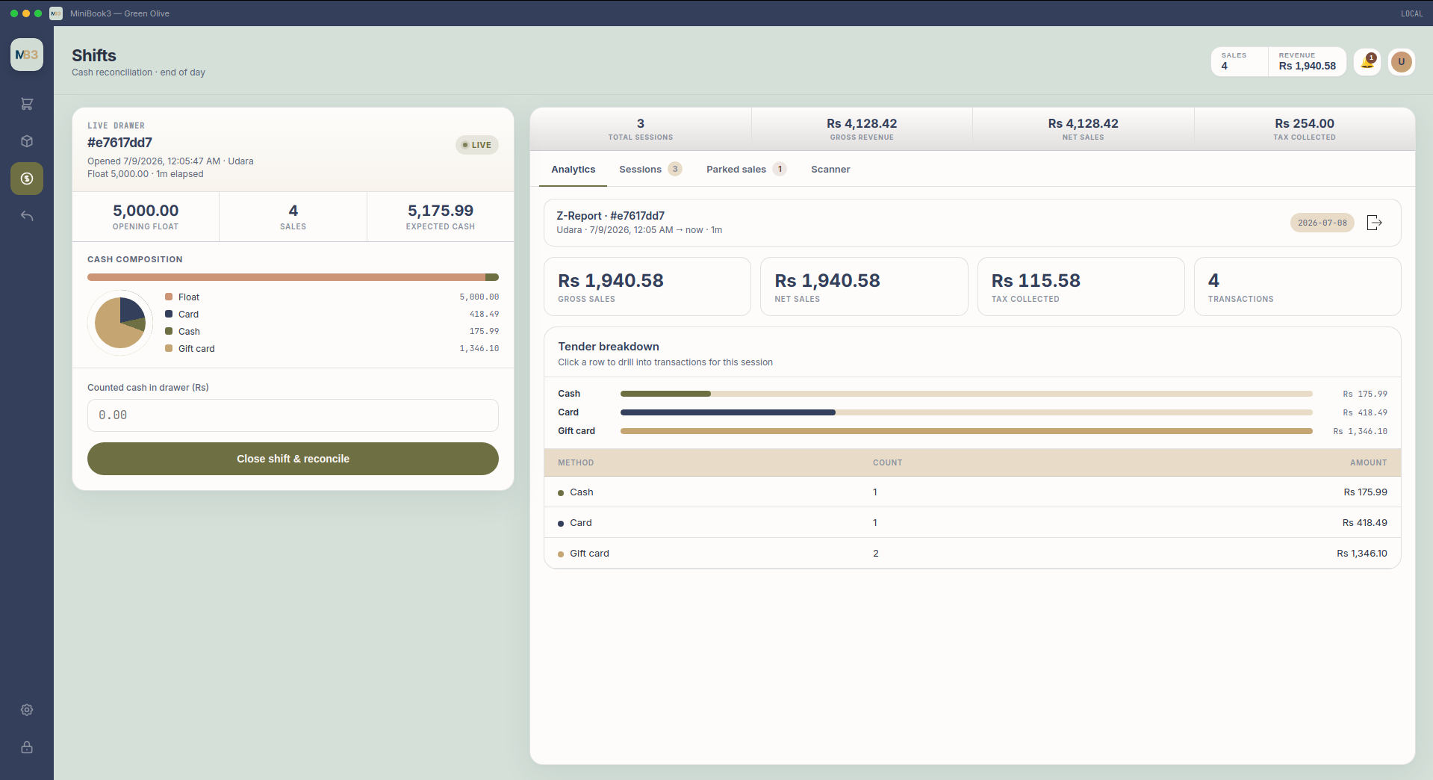Switch to the Scanner tab
The height and width of the screenshot is (780, 1433).
tap(830, 169)
